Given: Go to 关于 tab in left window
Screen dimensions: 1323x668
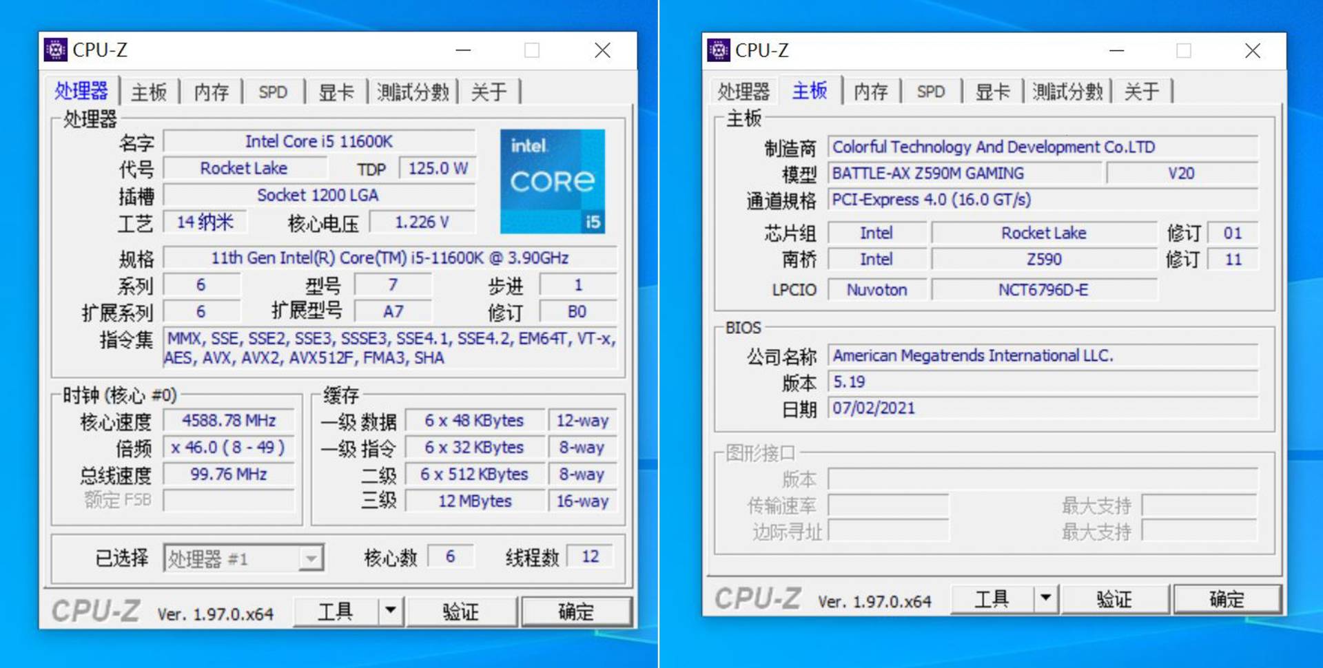Looking at the screenshot, I should click(x=489, y=92).
